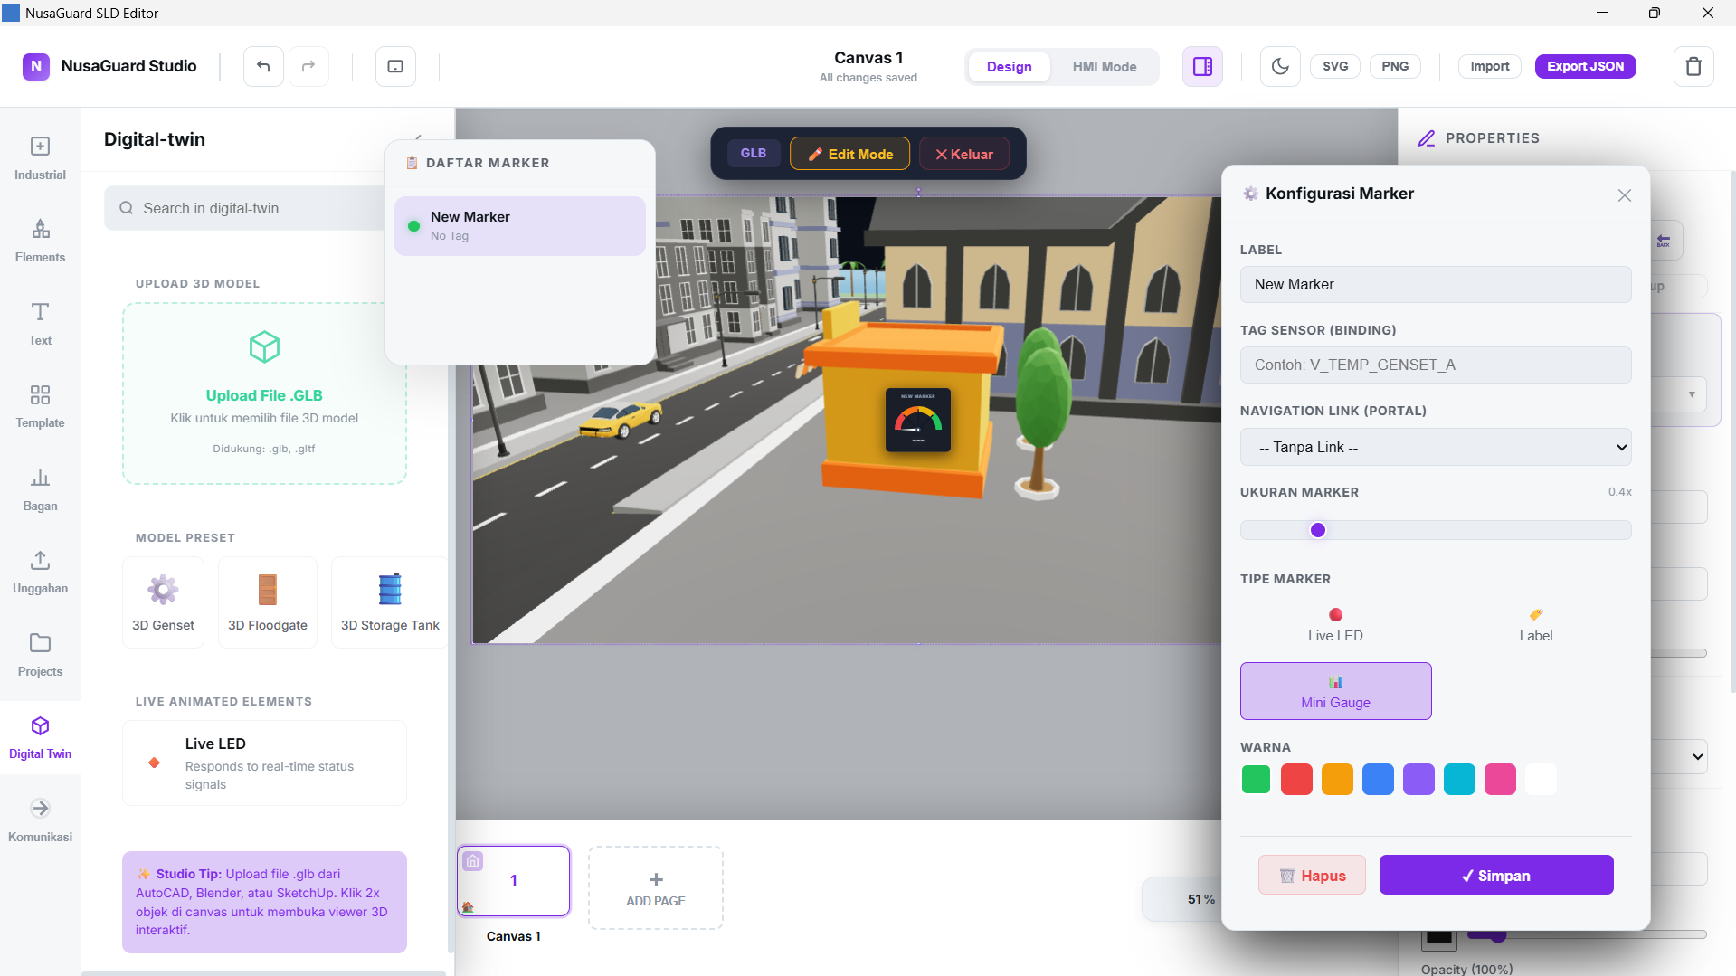The width and height of the screenshot is (1736, 976).
Task: Open the Bagan chart sidebar section
Action: [x=40, y=488]
